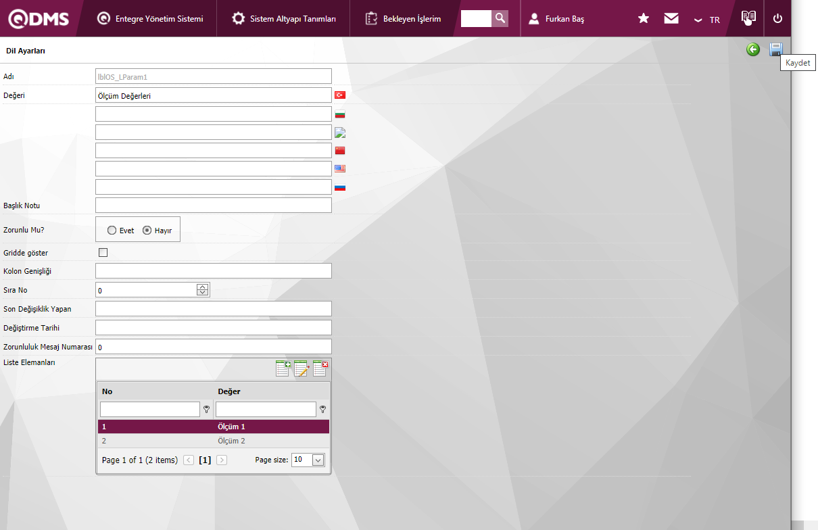Click page number [1] in pager
Viewport: 818px width, 530px height.
pyautogui.click(x=205, y=460)
